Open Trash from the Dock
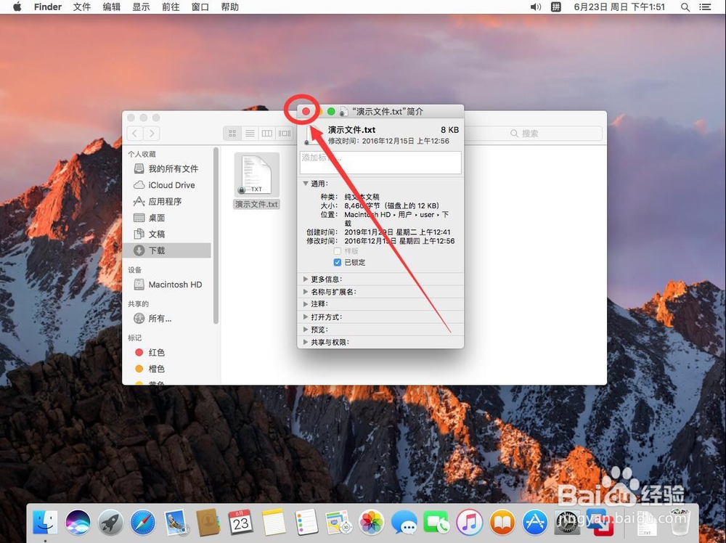 (x=680, y=522)
